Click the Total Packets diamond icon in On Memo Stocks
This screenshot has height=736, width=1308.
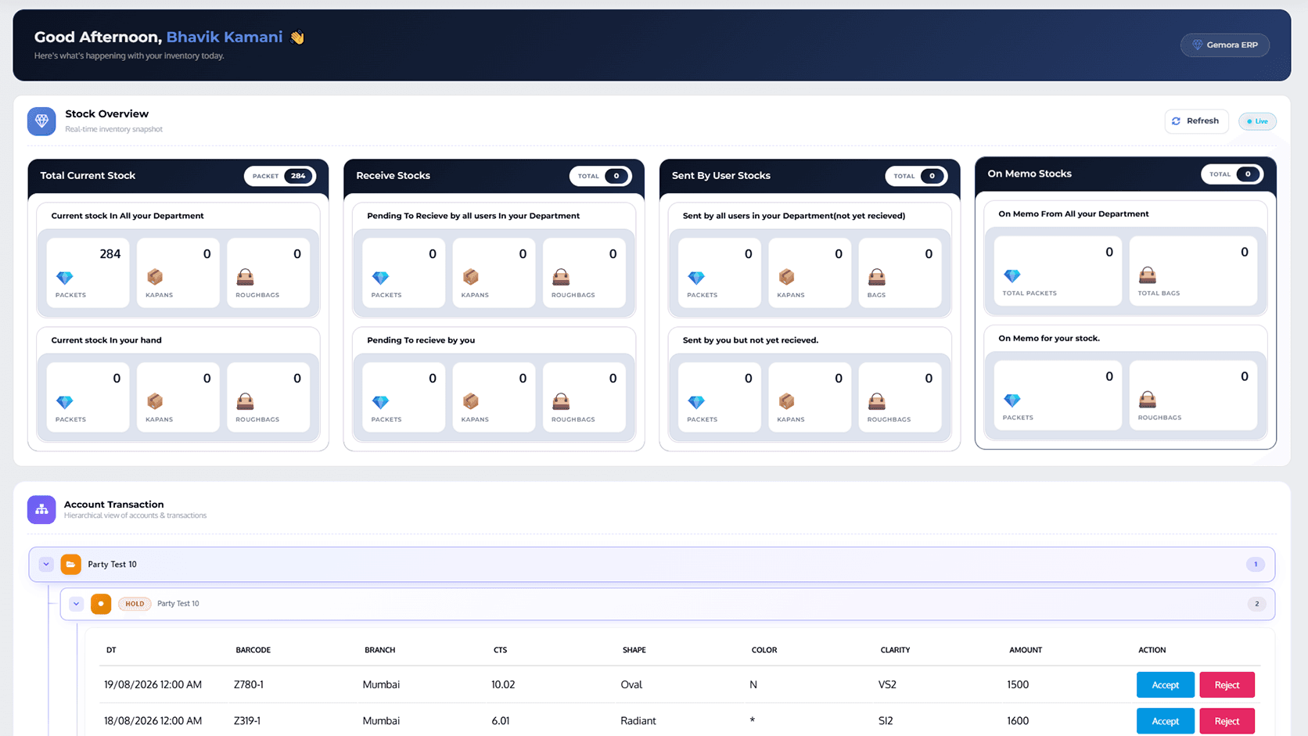click(x=1012, y=275)
